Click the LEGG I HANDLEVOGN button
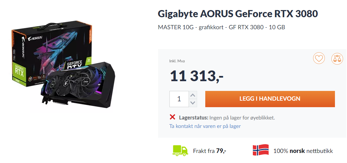Screen dimensions: 347x163 point(270,99)
